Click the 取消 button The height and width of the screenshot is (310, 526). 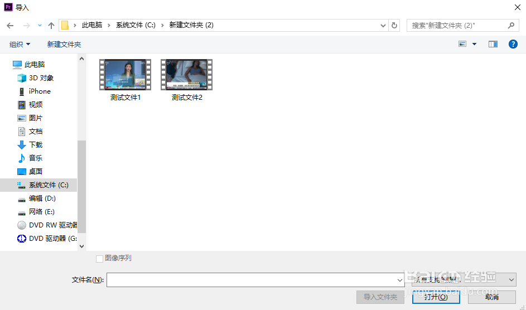492,297
